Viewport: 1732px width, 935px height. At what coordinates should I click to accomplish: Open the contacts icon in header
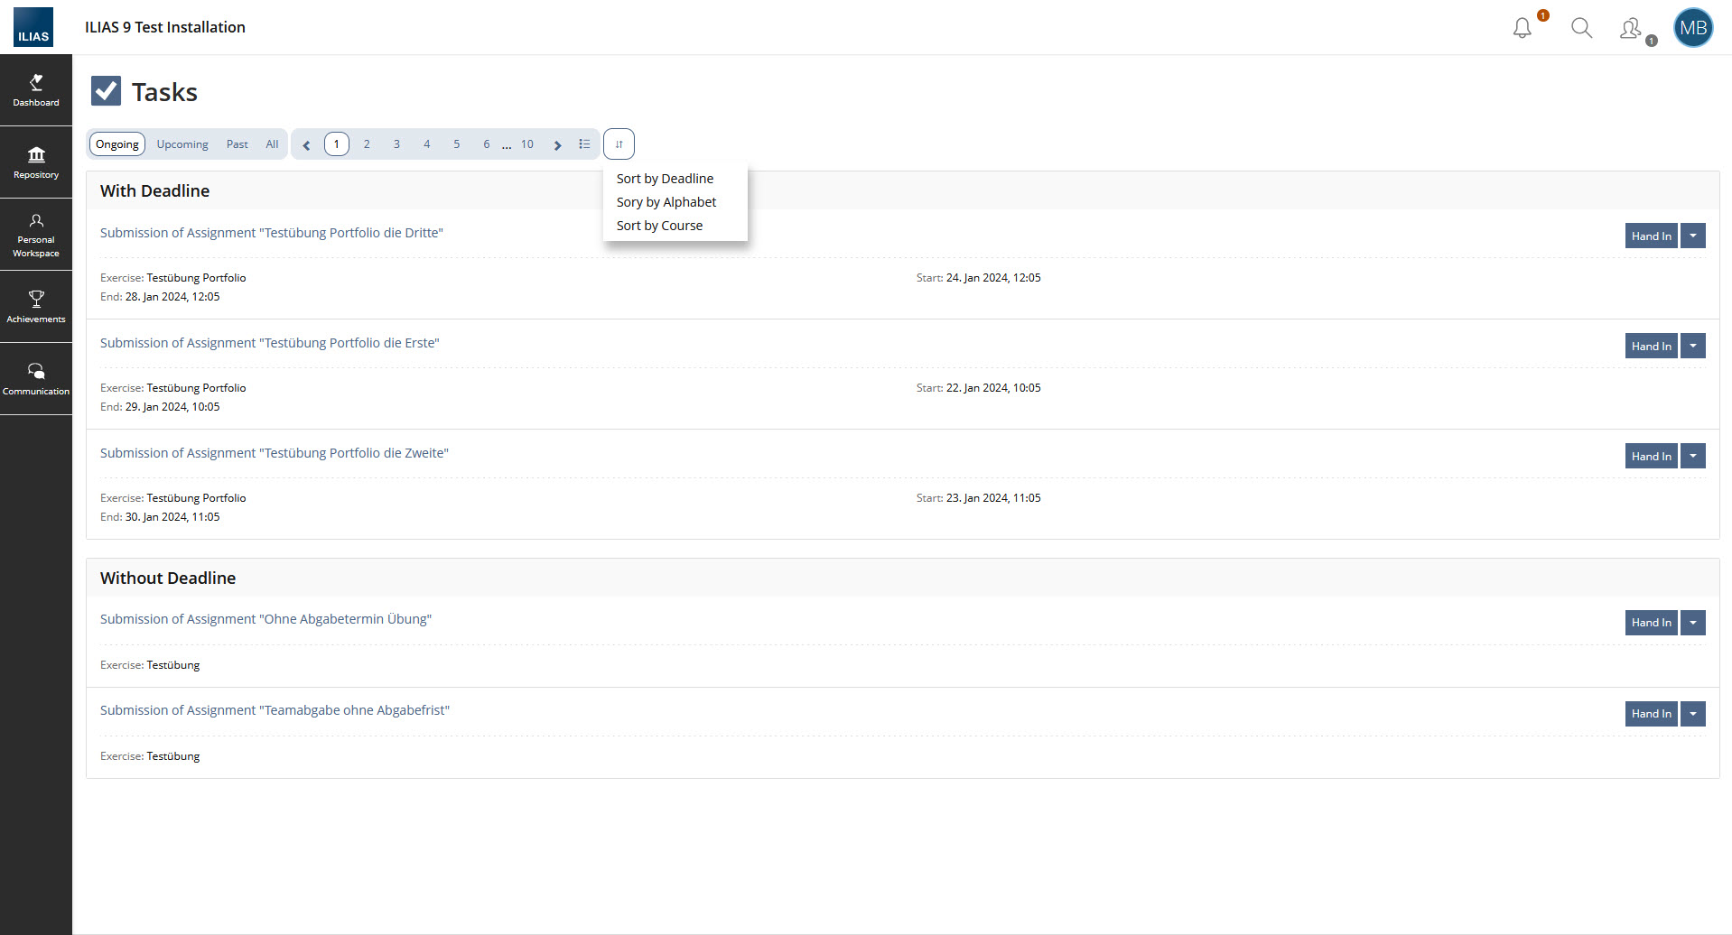pyautogui.click(x=1631, y=29)
